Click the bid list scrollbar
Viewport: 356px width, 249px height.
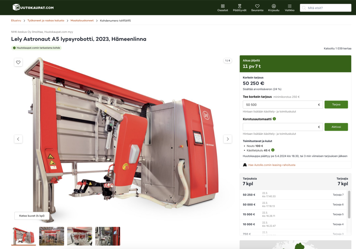pyautogui.click(x=349, y=204)
